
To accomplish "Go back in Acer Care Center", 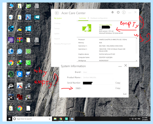I will point(57,13).
